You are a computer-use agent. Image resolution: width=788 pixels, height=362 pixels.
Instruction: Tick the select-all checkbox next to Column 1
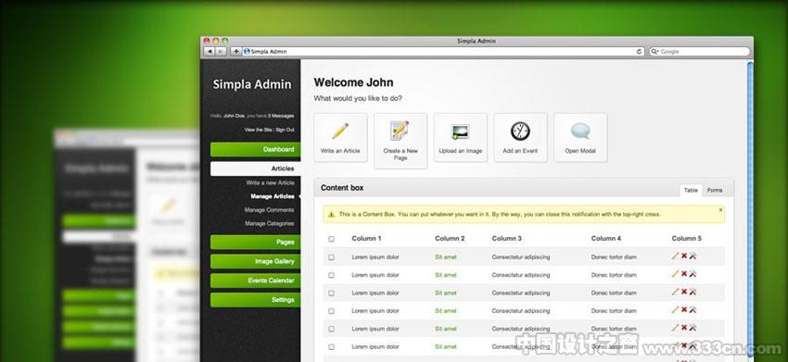(x=331, y=239)
